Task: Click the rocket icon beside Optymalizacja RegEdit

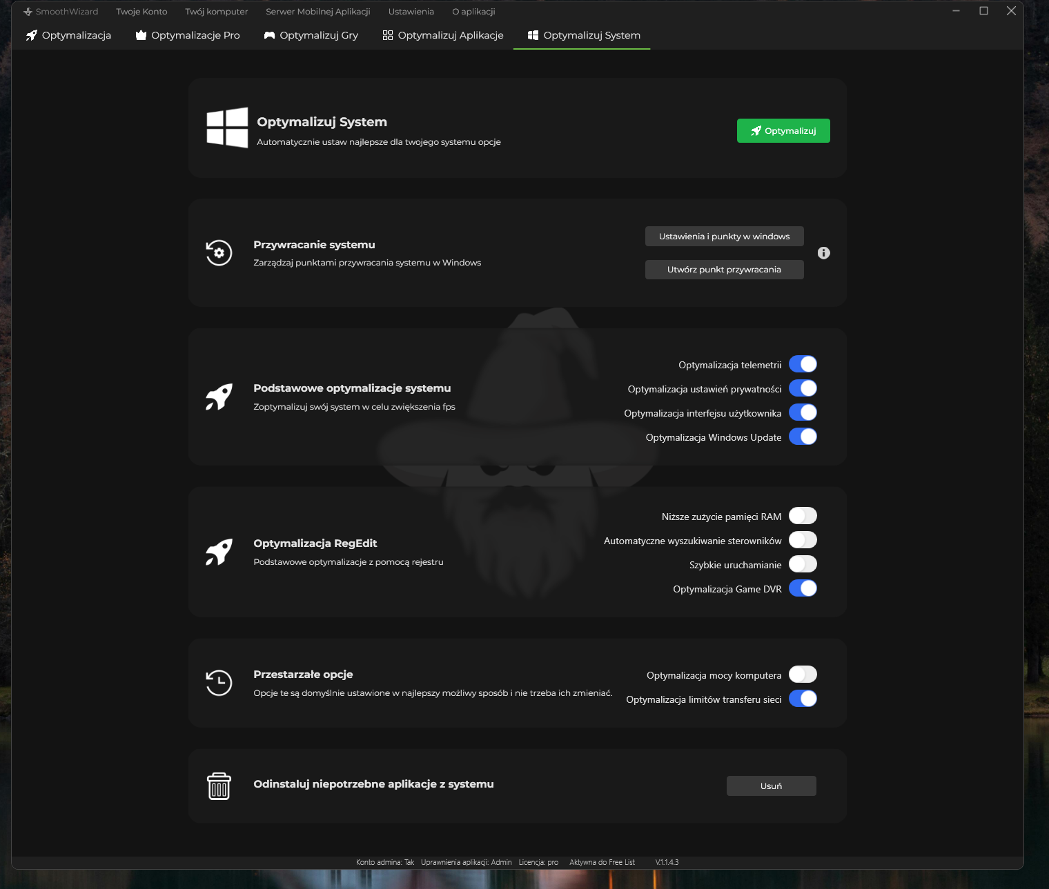Action: point(219,552)
